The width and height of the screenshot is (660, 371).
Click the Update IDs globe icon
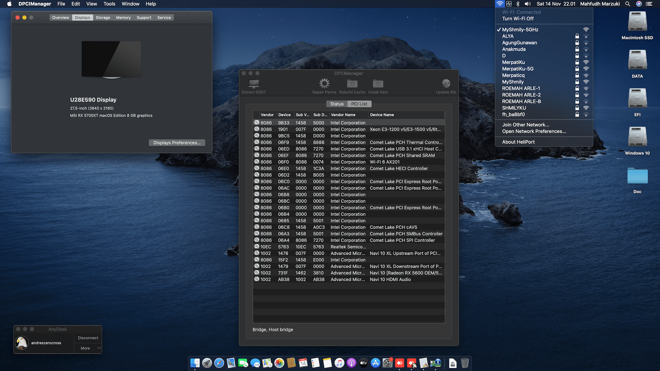[446, 83]
